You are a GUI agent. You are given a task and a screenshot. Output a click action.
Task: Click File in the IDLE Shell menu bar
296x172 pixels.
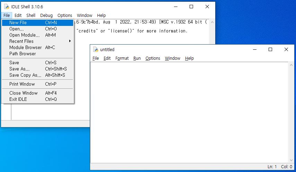point(7,16)
